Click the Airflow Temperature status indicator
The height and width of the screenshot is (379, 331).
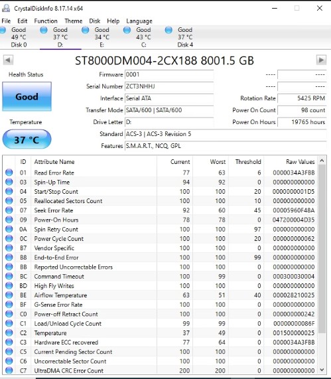pyautogui.click(x=9, y=295)
